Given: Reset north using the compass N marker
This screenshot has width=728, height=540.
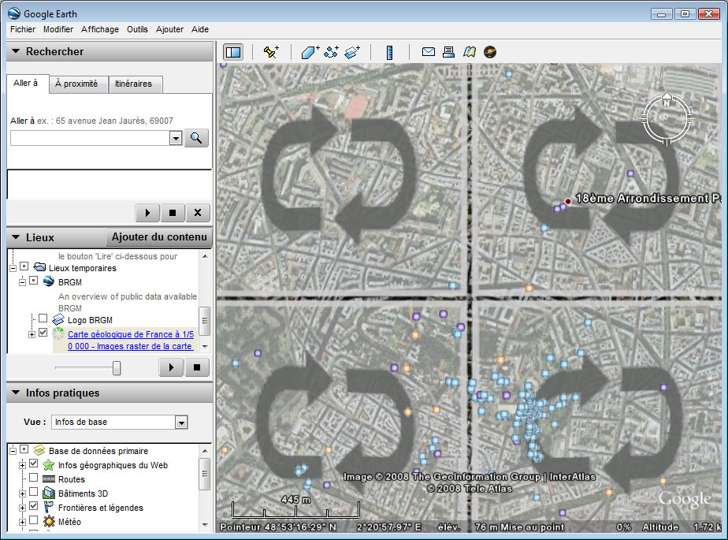Looking at the screenshot, I should [667, 102].
